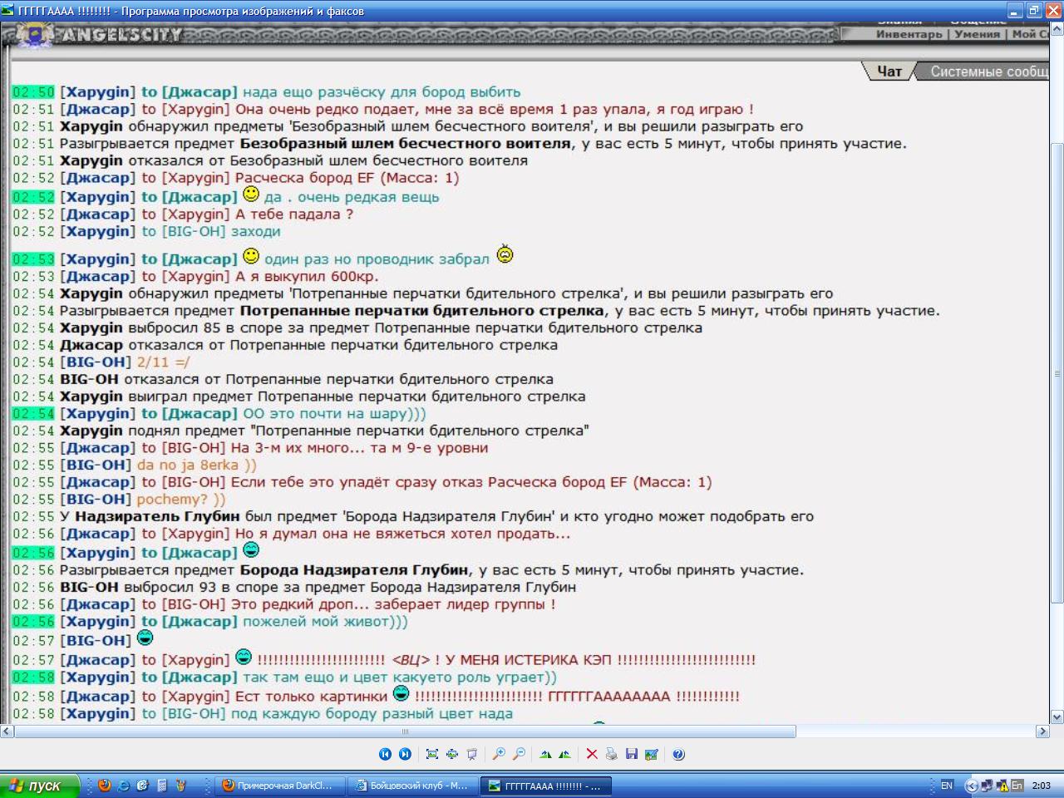Switch to the Примерочная DarkCl... taskbar window
1064x798 pixels.
tap(279, 786)
